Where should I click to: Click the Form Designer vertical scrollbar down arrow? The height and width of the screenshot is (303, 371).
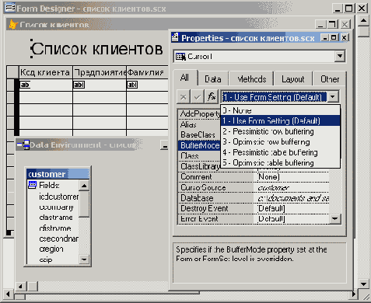[x=363, y=284]
